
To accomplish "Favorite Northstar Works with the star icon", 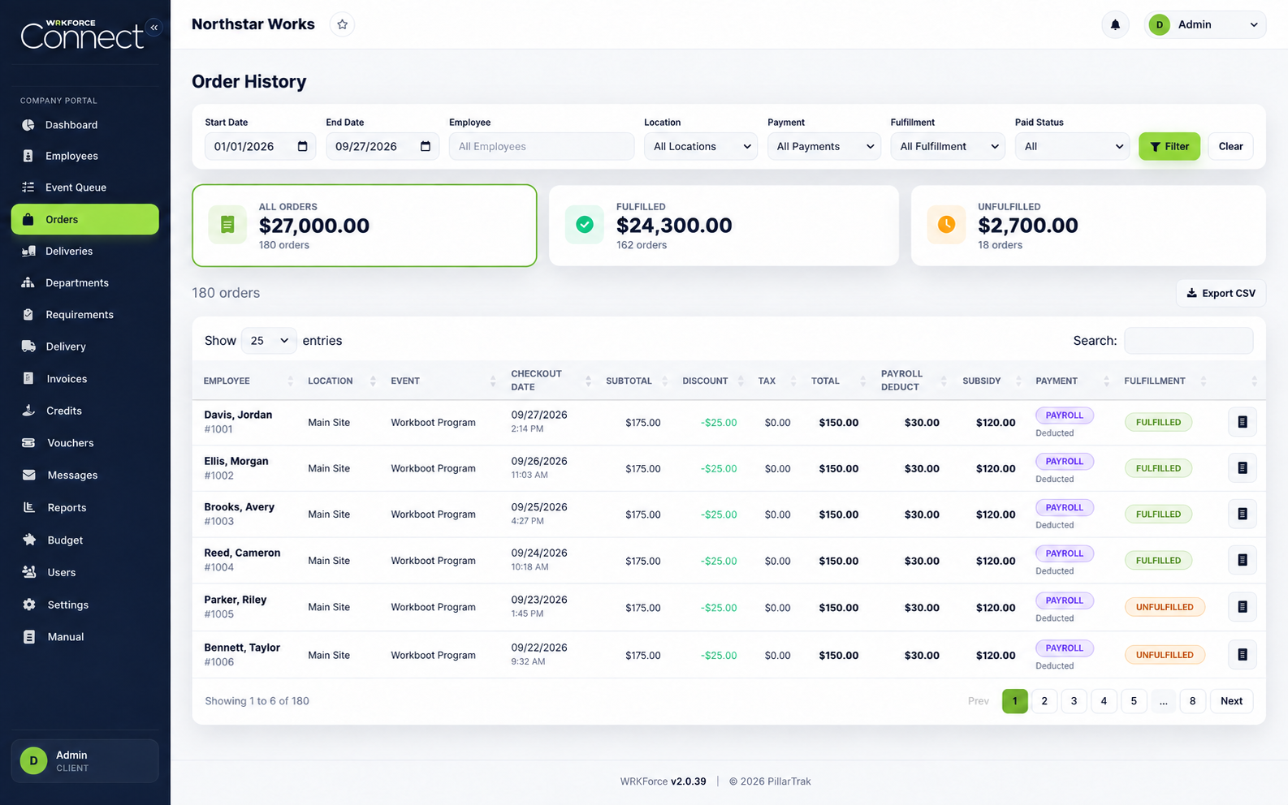I will (x=343, y=24).
